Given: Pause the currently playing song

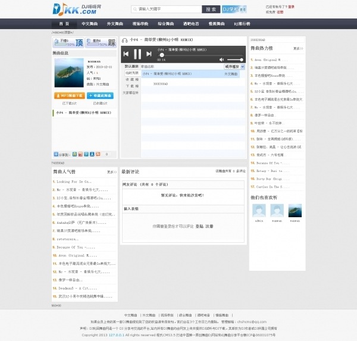Looking at the screenshot, I should (137, 54).
